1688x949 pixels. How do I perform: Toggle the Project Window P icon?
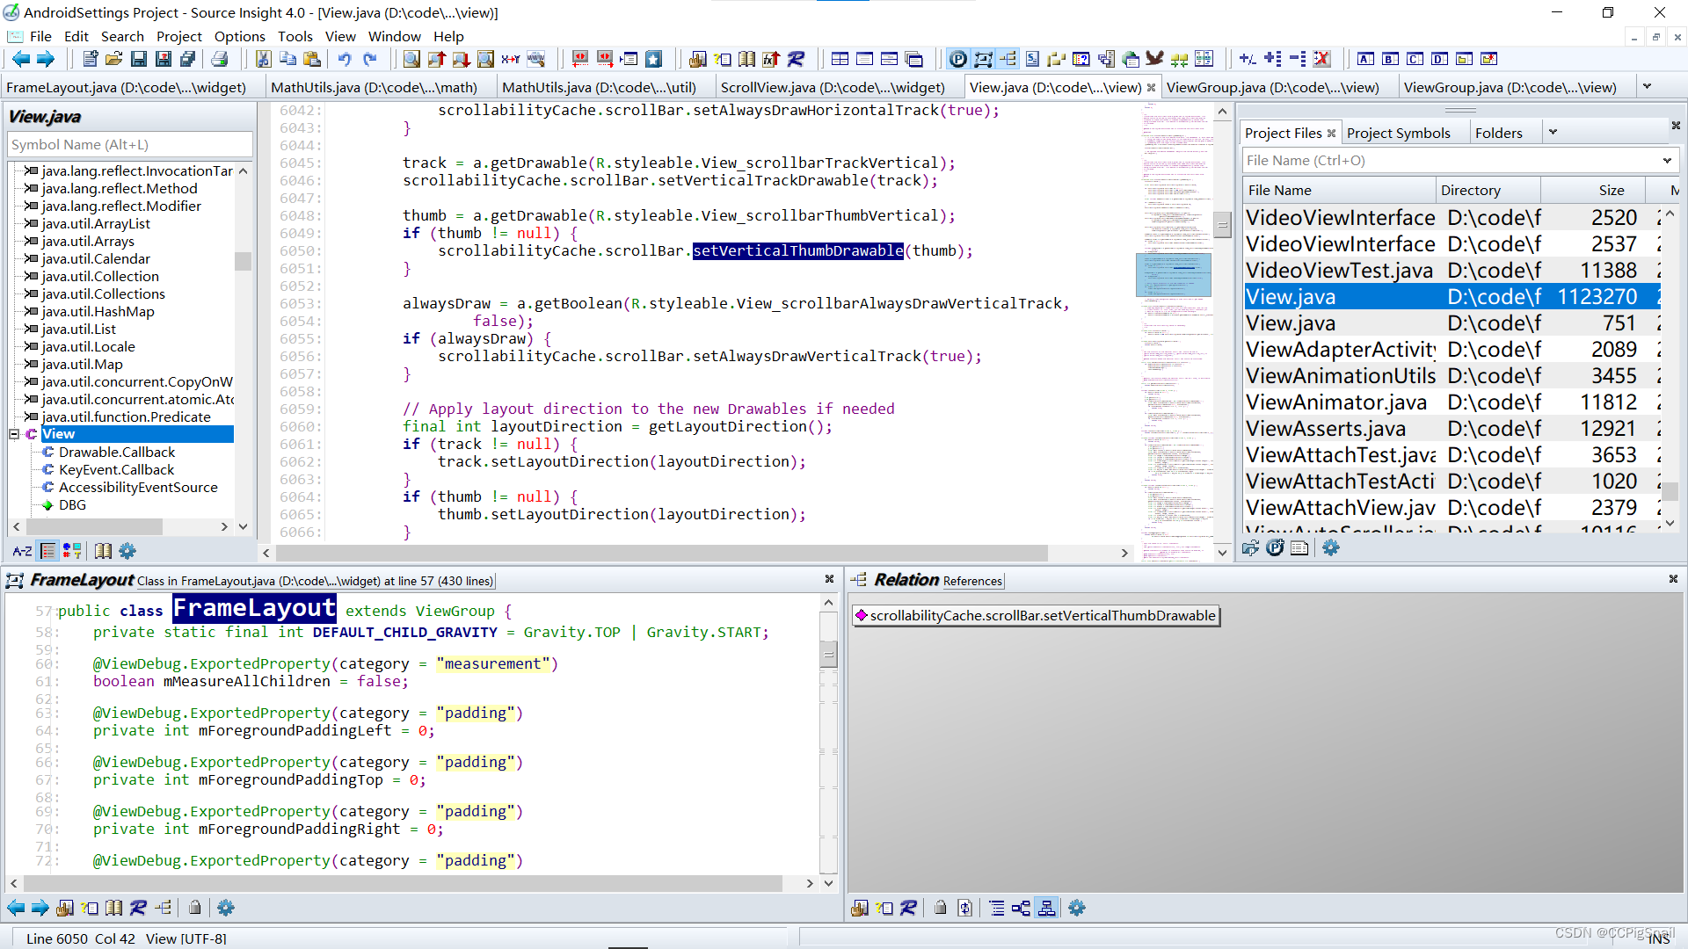[x=958, y=59]
